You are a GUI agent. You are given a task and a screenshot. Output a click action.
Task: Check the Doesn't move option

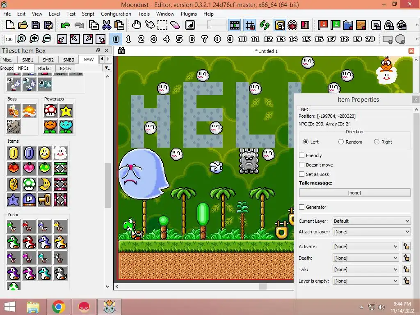[x=301, y=165]
